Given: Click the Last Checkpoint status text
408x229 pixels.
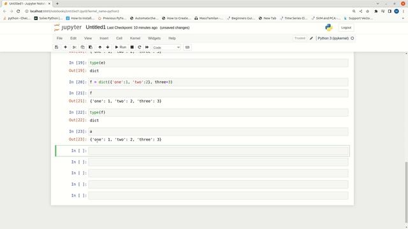Looking at the screenshot, I should pos(132,27).
